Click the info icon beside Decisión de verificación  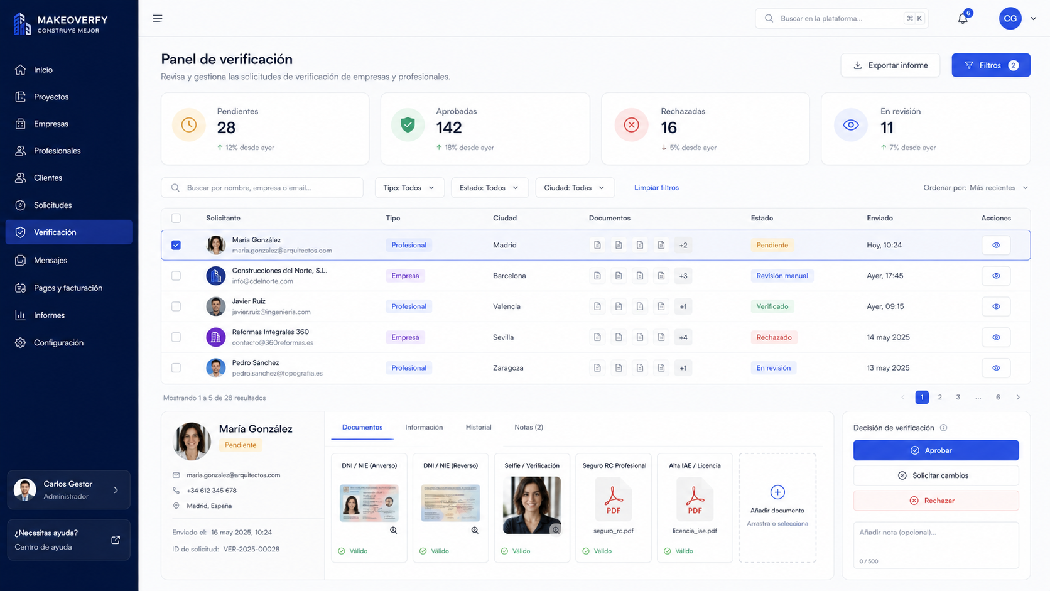[x=943, y=428]
